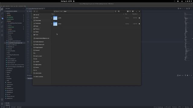193x108 pixels.
Task: Open the Manage gear icon in activity bar
Action: coord(2,104)
